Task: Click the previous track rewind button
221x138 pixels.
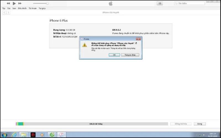Action: [8, 3]
